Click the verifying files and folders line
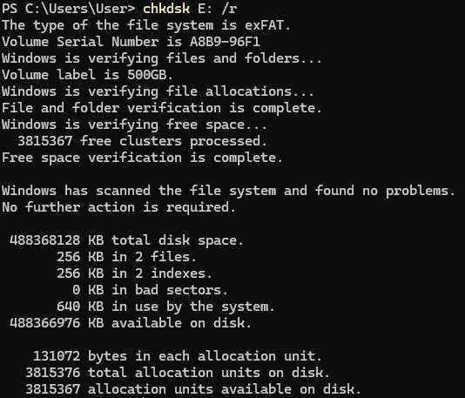The height and width of the screenshot is (398, 465). pos(162,58)
